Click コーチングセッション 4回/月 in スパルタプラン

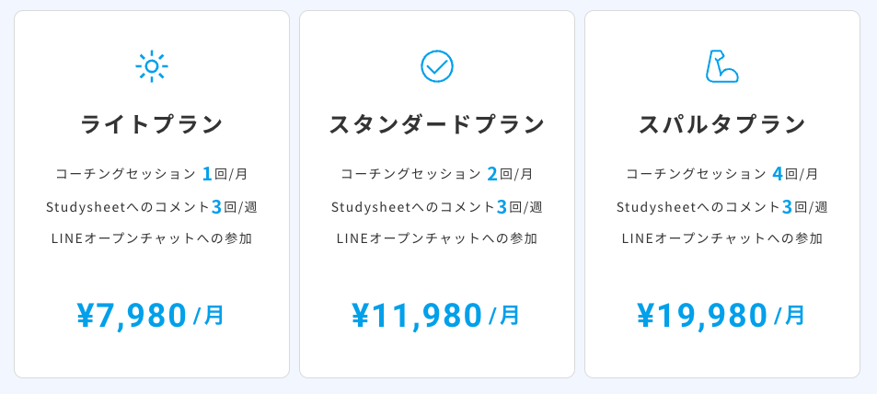(x=722, y=173)
